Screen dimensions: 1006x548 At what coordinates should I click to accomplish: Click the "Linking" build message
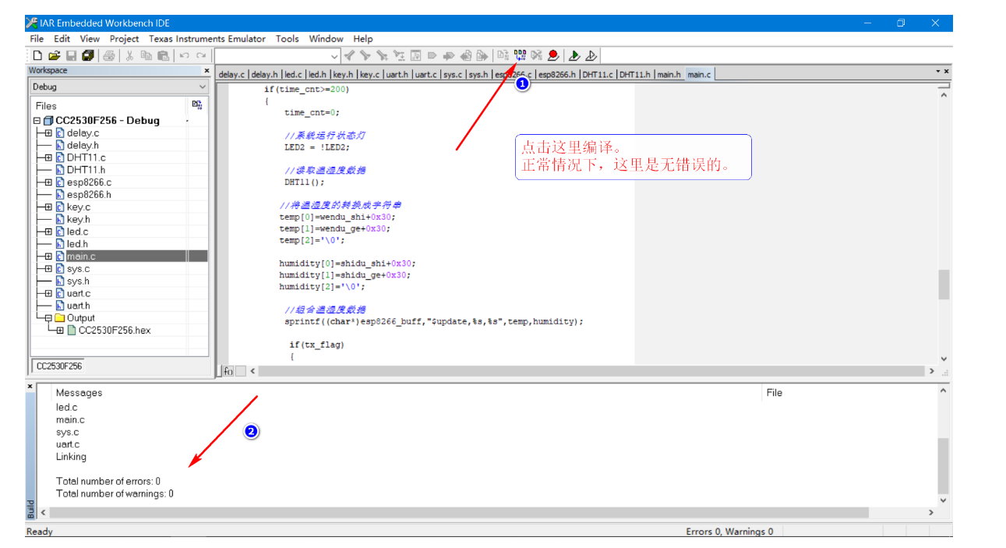point(71,457)
